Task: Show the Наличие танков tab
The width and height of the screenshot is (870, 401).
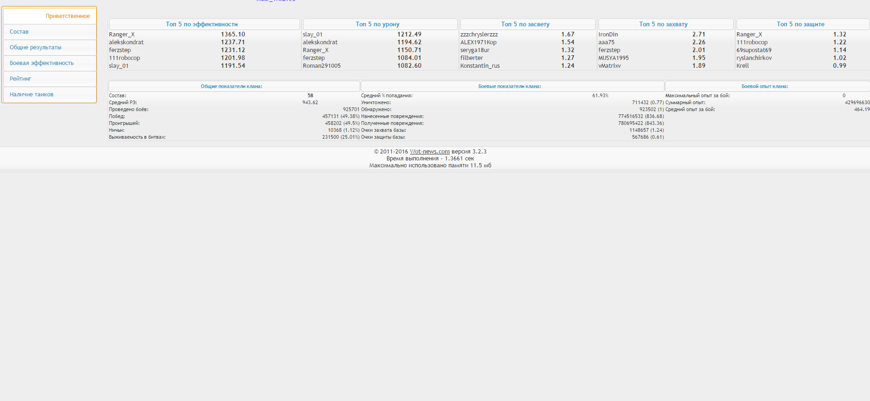Action: tap(31, 94)
